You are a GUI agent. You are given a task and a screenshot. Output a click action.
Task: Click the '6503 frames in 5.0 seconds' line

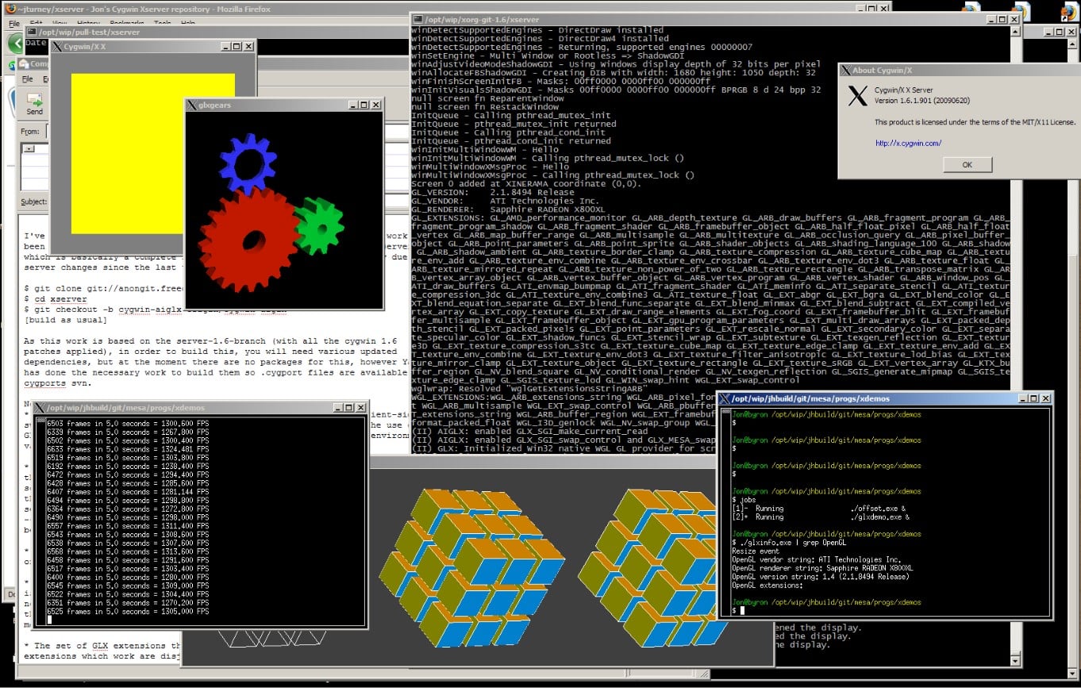coord(129,424)
